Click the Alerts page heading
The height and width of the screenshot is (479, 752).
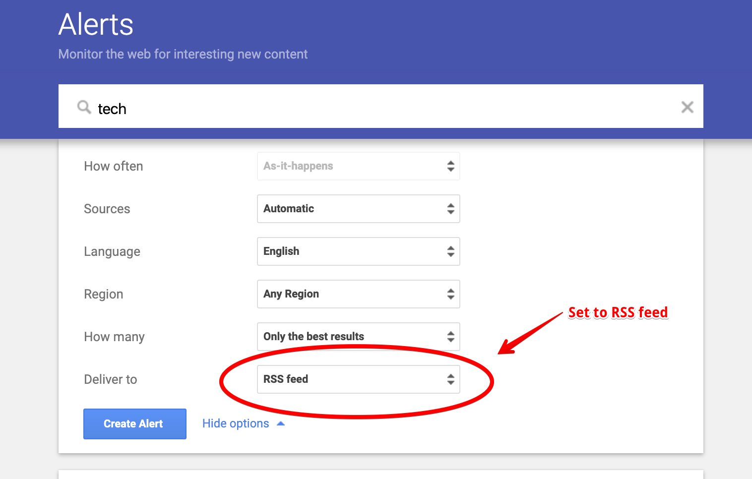pyautogui.click(x=96, y=25)
